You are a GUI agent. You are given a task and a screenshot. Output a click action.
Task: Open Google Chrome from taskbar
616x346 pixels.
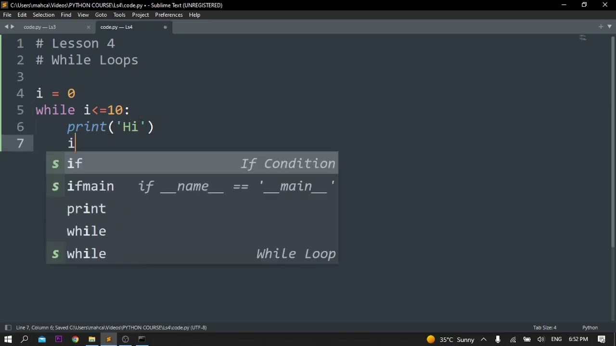click(x=75, y=339)
